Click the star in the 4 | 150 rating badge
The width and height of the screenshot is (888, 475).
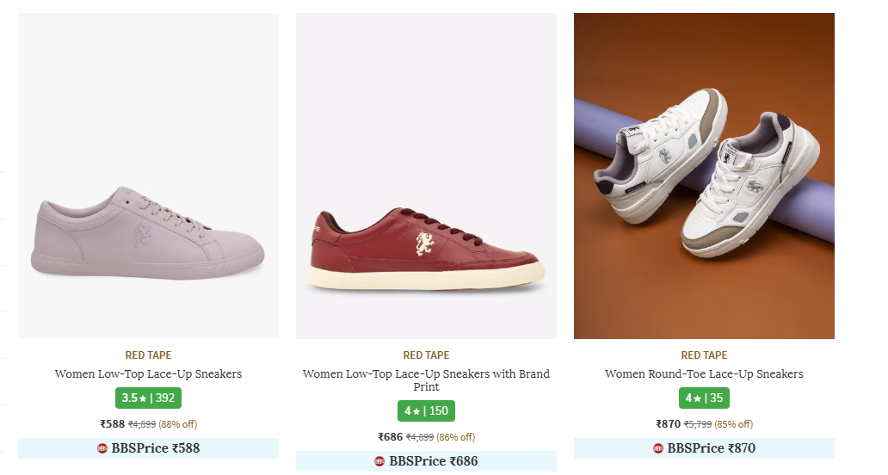(x=416, y=411)
